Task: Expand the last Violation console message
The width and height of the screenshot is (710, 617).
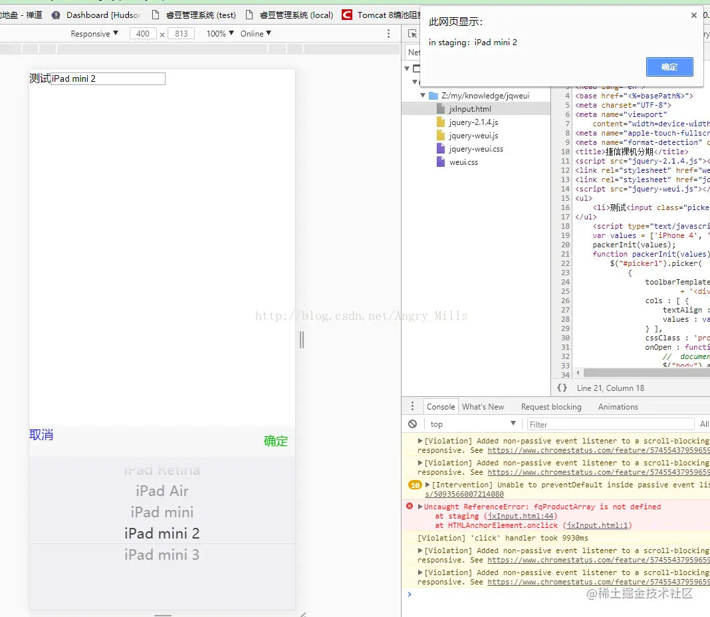Action: point(420,572)
